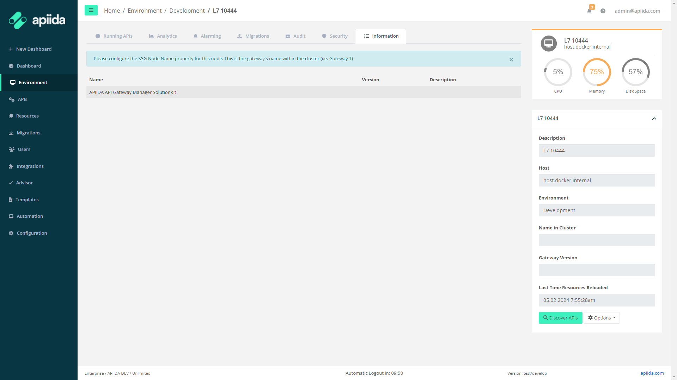Switch to the Running APIs tab

114,36
